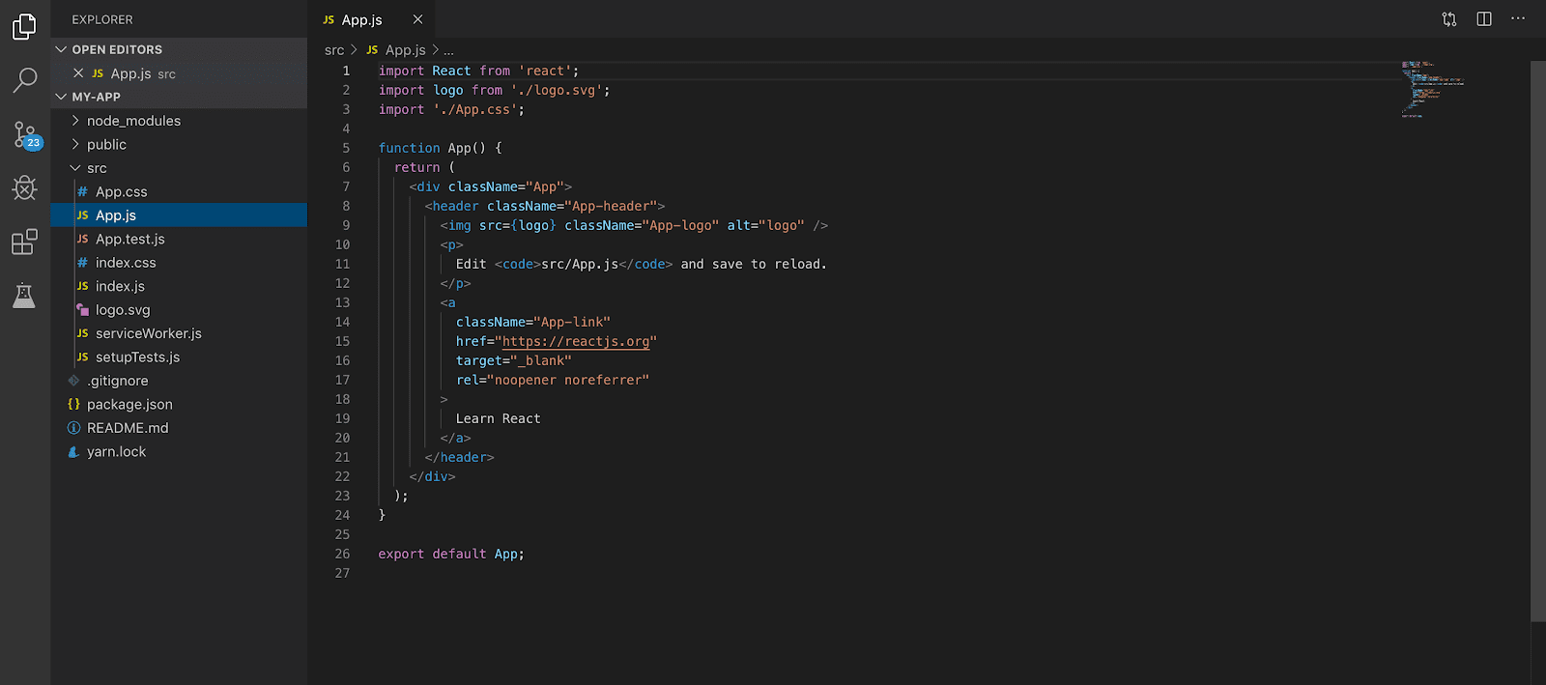This screenshot has width=1546, height=685.
Task: Open the Explorer view in activity bar
Action: coord(24,27)
